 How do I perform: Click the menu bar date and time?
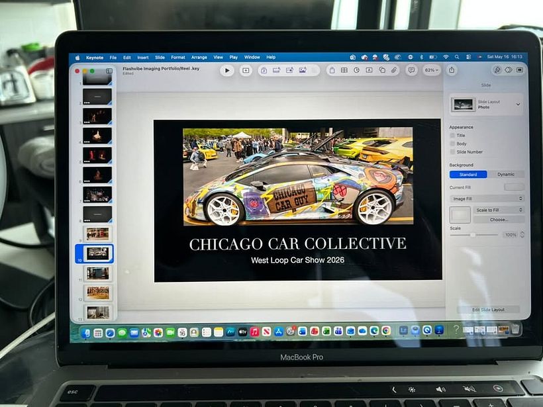505,57
